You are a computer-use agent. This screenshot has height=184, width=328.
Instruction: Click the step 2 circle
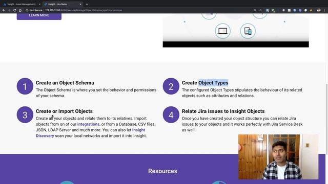(x=171, y=86)
